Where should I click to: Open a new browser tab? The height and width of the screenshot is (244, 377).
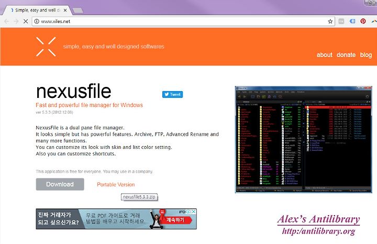click(x=78, y=10)
